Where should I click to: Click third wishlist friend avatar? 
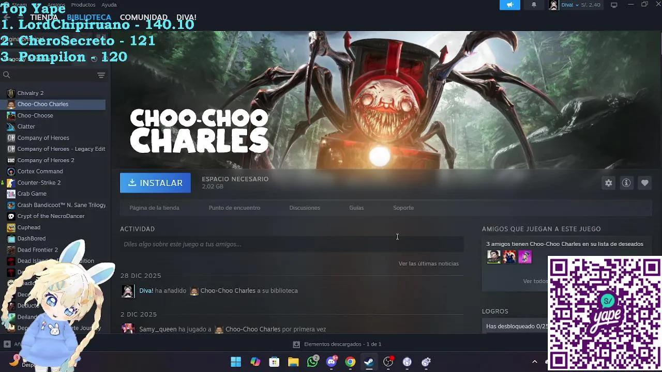click(x=525, y=257)
